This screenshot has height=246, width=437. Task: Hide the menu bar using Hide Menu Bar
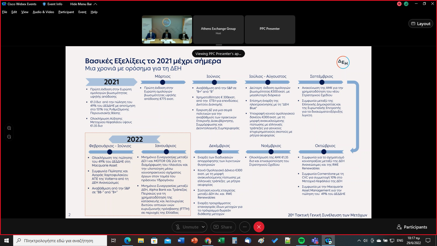pyautogui.click(x=83, y=4)
